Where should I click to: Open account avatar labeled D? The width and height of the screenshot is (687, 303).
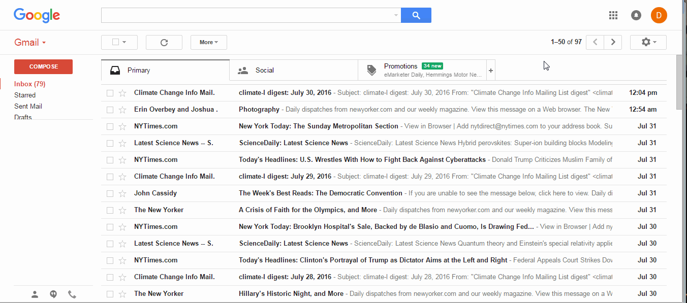[x=659, y=15]
